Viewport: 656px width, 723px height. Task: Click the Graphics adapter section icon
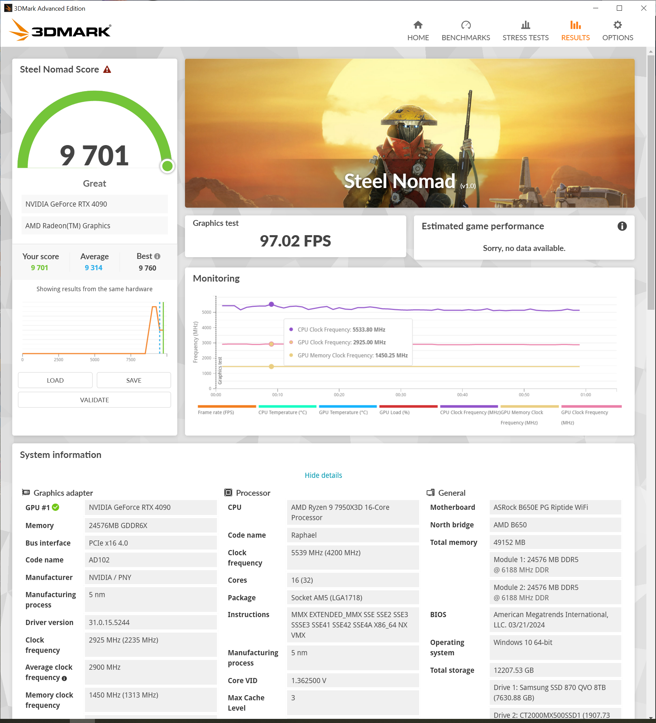[x=26, y=492]
